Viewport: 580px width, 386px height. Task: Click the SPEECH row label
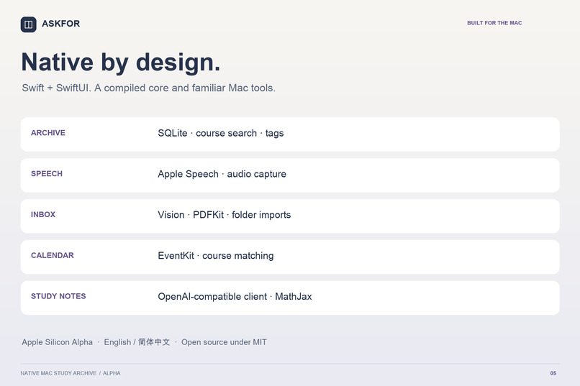click(x=47, y=174)
